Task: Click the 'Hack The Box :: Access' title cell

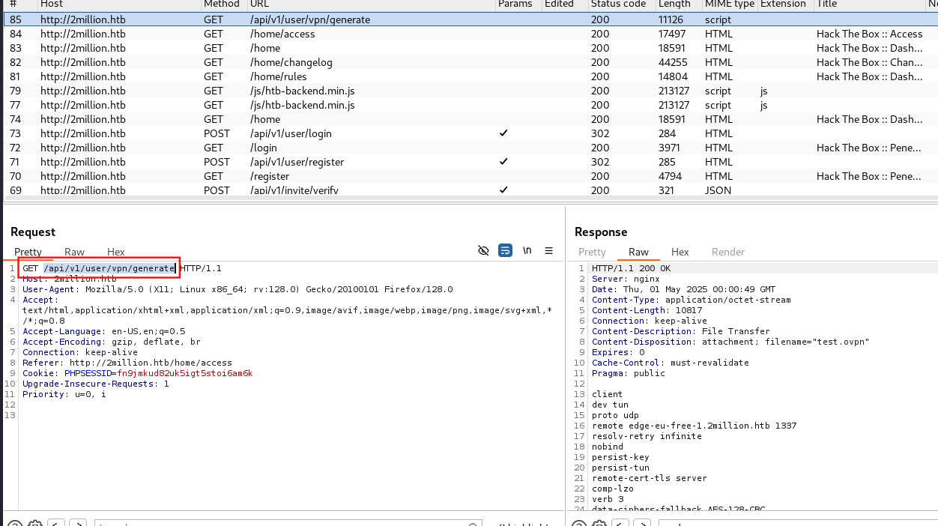Action: click(x=870, y=34)
